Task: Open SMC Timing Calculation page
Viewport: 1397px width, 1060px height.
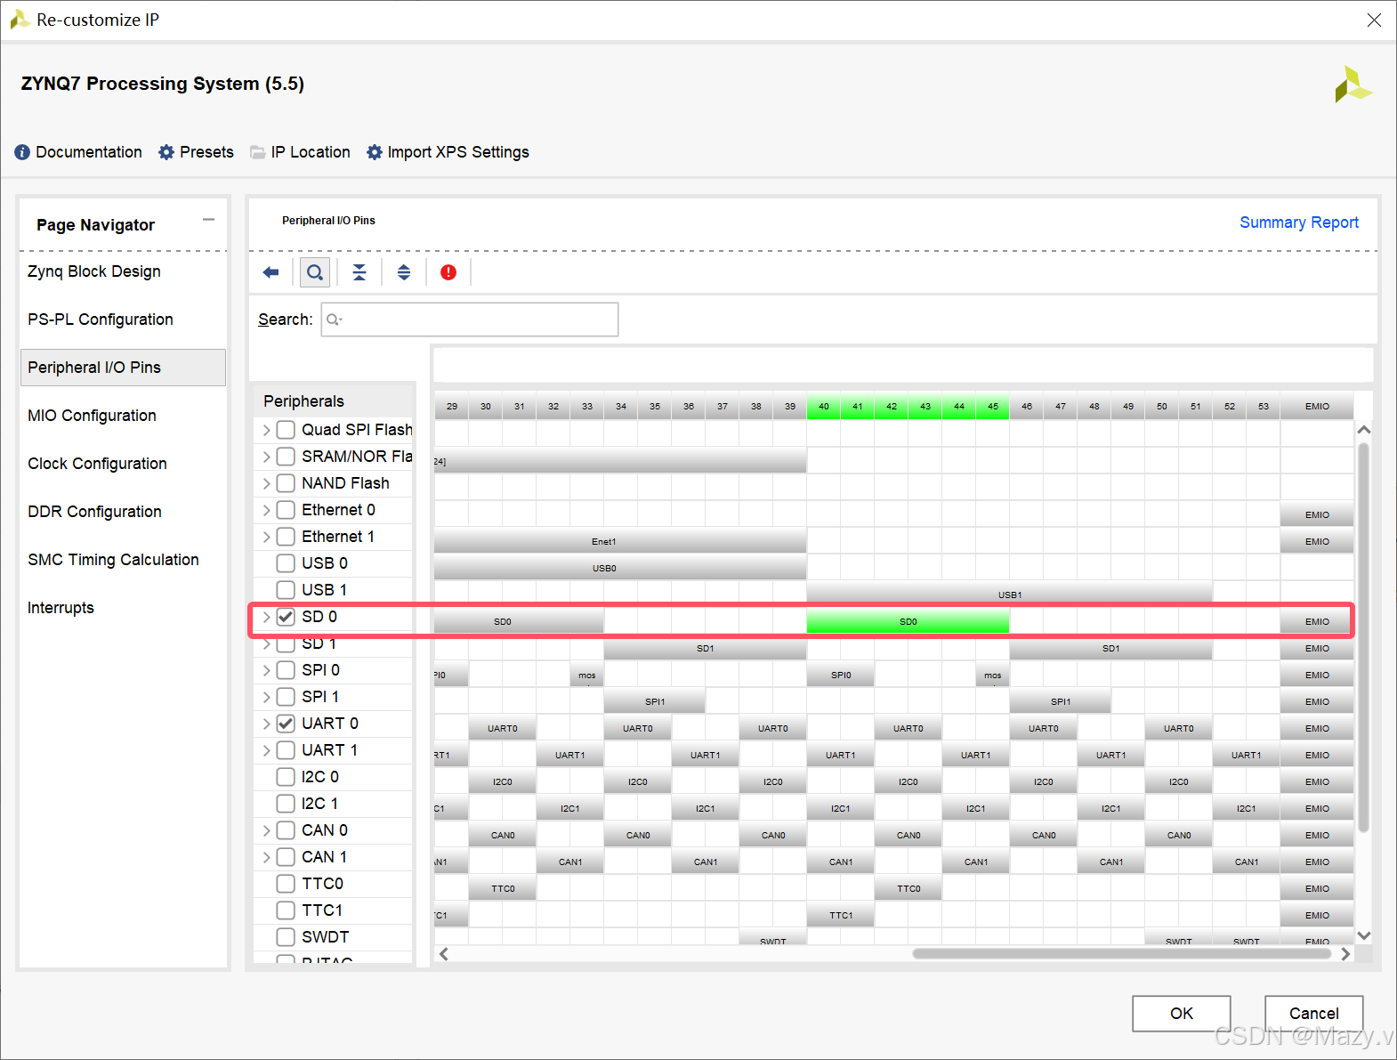Action: tap(113, 560)
